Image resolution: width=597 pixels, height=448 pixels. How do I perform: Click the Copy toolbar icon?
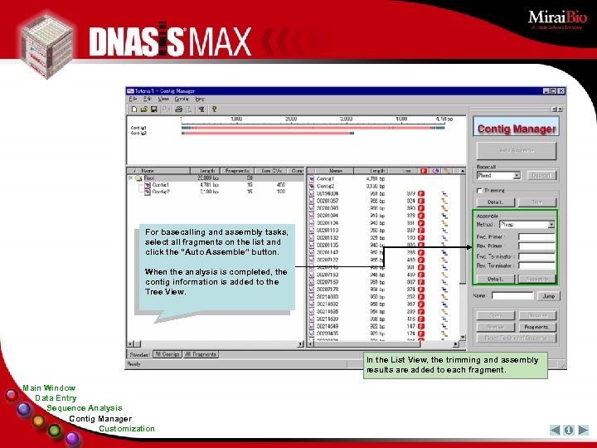click(x=167, y=110)
